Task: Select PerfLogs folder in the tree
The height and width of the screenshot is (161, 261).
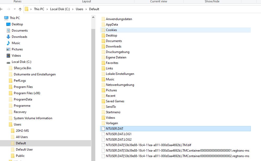Action: 20,81
